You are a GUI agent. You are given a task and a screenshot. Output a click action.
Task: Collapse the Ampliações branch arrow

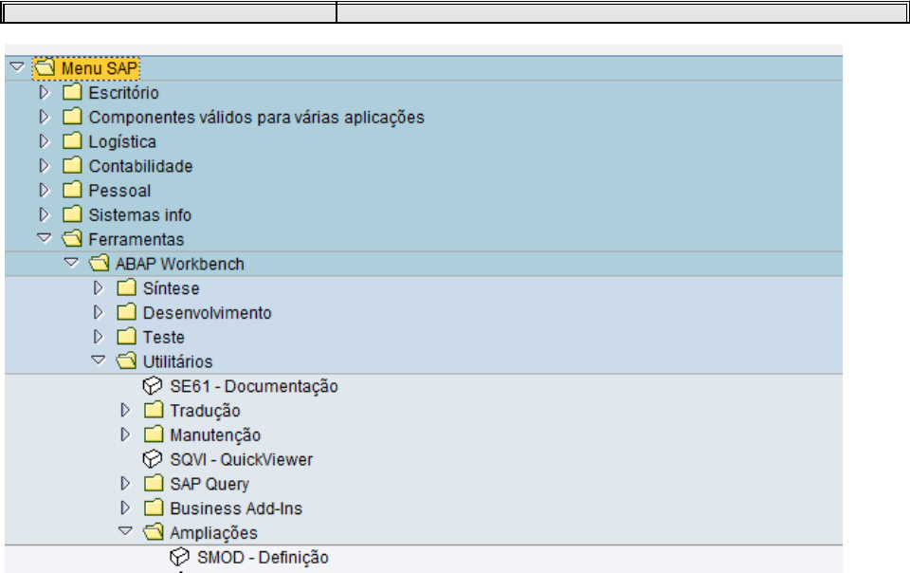pos(124,533)
